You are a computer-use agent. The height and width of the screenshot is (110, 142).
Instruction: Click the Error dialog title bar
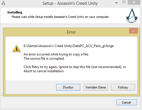pyautogui.click(x=71, y=32)
